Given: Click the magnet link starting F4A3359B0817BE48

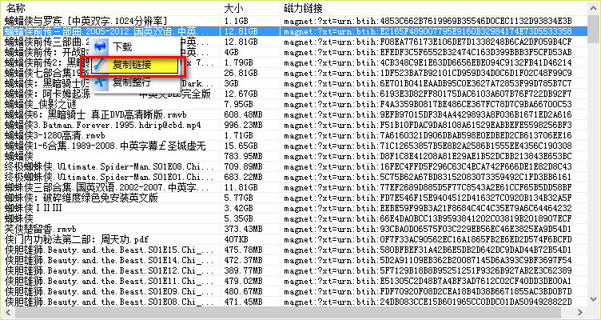Looking at the screenshot, I should click(428, 104).
